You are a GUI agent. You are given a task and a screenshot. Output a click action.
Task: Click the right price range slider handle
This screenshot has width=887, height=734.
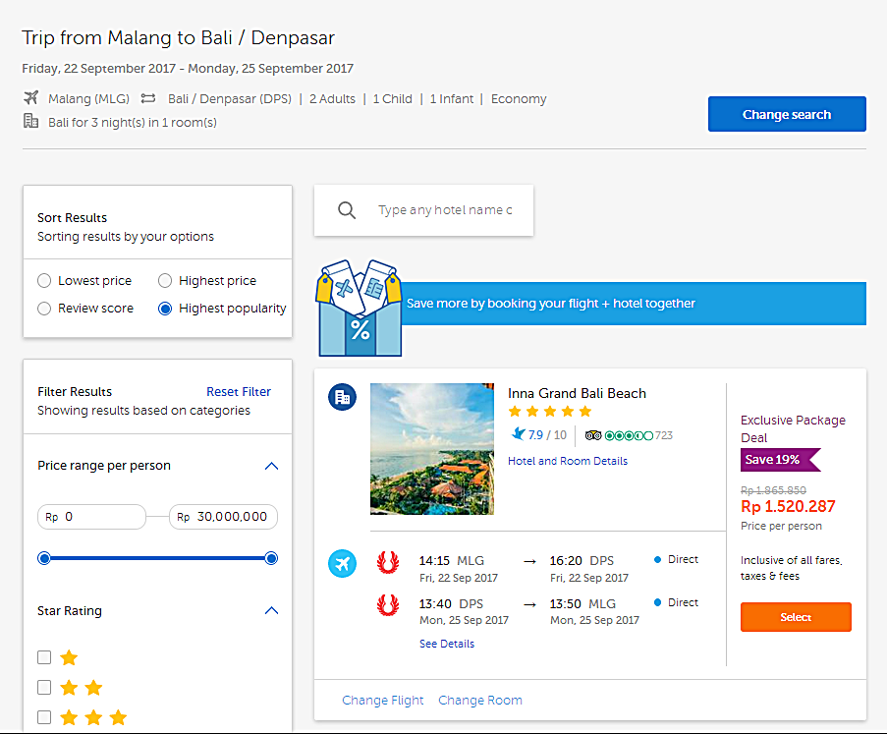click(x=272, y=558)
